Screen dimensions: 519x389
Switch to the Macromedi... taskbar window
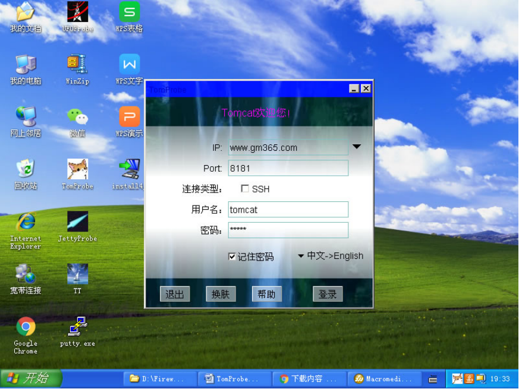(x=384, y=379)
